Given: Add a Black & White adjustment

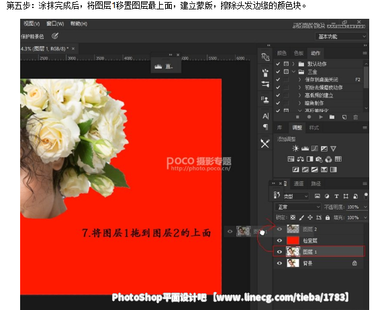Looking at the screenshot, I should [310, 159].
